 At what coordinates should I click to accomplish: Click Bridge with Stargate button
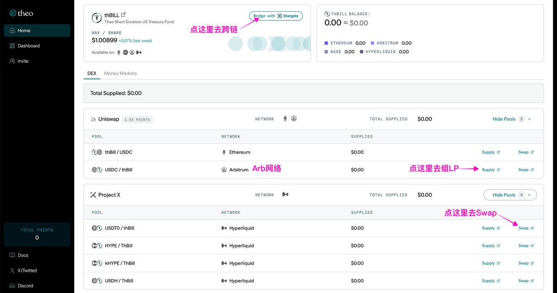click(276, 16)
